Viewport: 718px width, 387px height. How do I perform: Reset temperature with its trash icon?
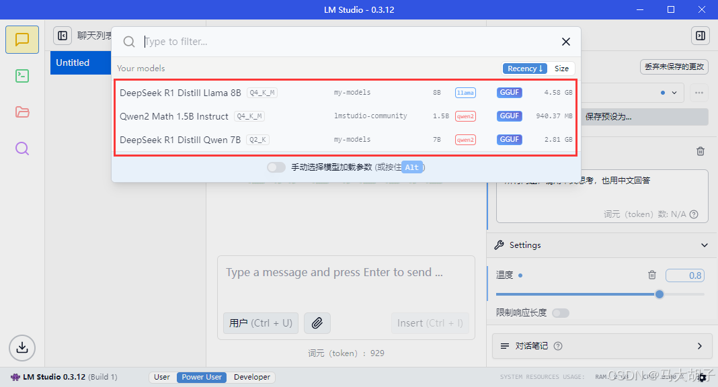point(651,275)
